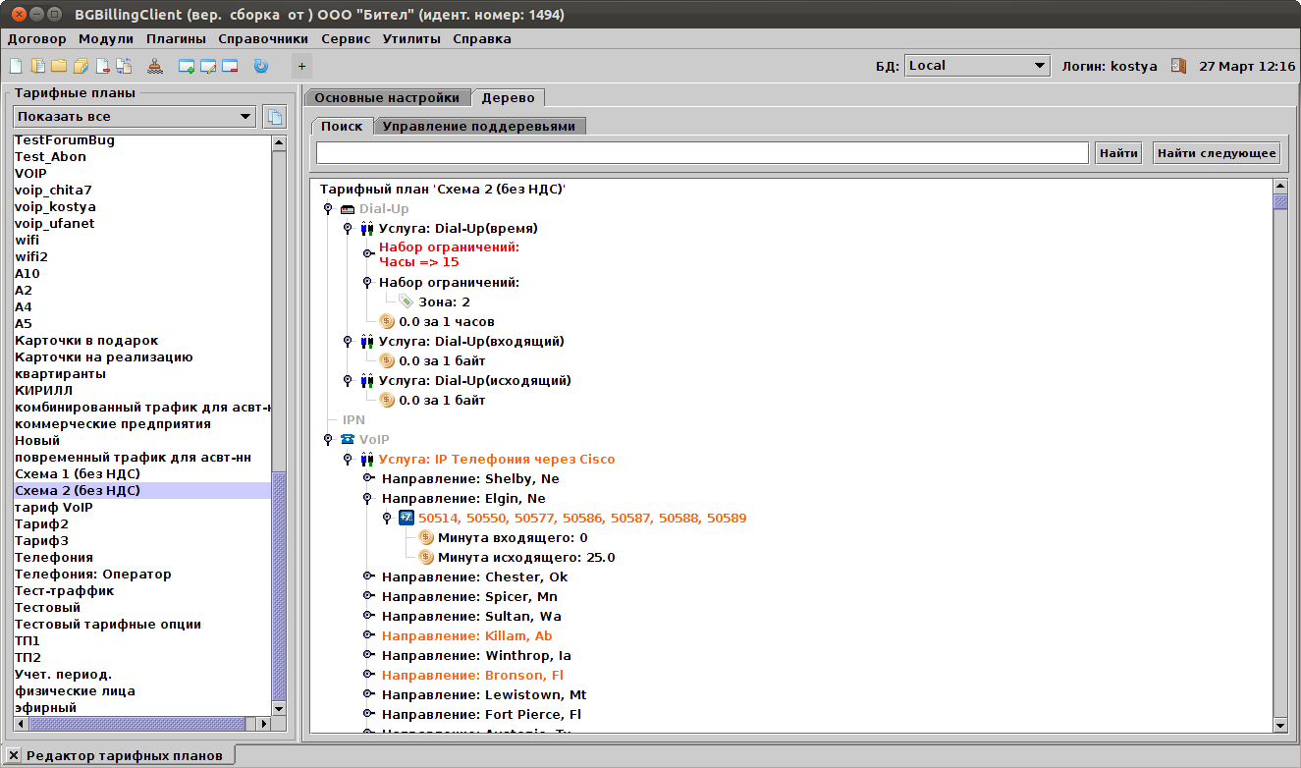The image size is (1301, 768).
Task: Expand the 'Направление: Shelby, Ne' node
Action: pyautogui.click(x=368, y=478)
